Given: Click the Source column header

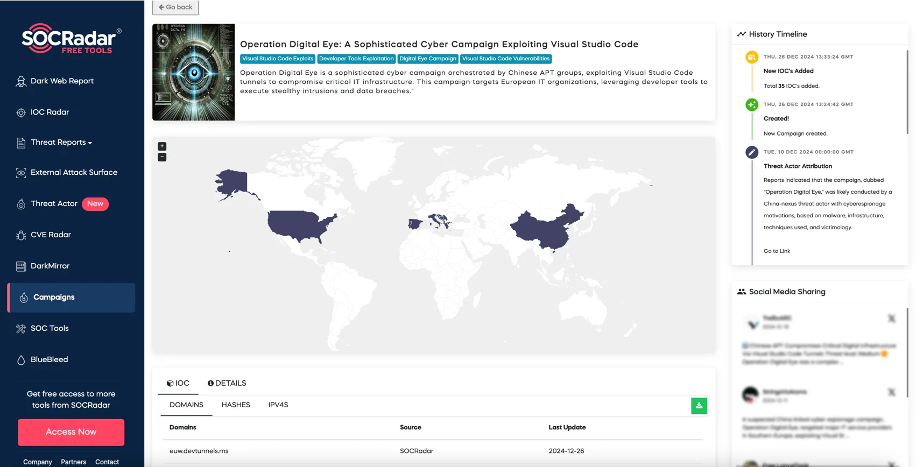Looking at the screenshot, I should pos(411,427).
